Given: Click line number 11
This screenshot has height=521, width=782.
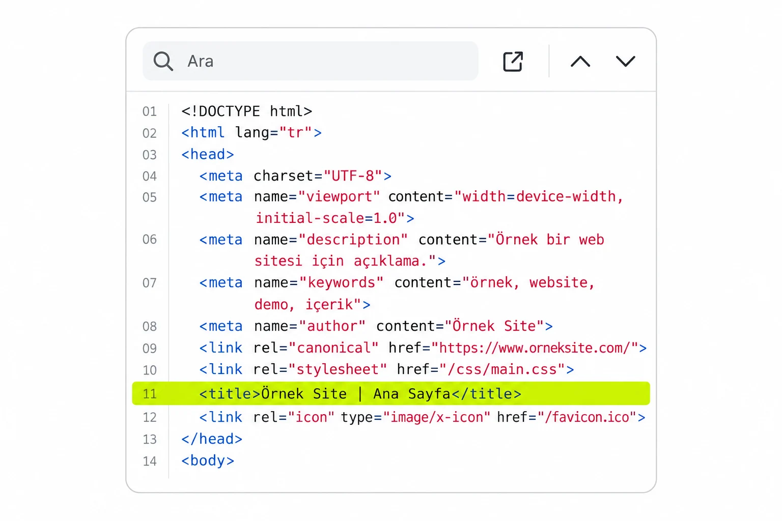Looking at the screenshot, I should [x=150, y=394].
